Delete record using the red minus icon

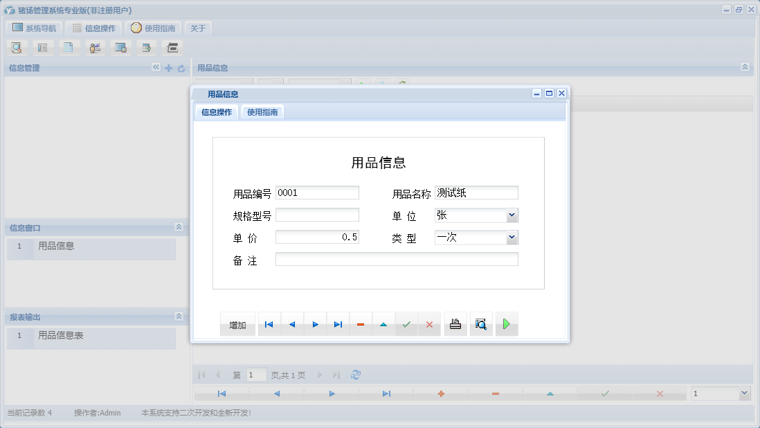pyautogui.click(x=361, y=323)
